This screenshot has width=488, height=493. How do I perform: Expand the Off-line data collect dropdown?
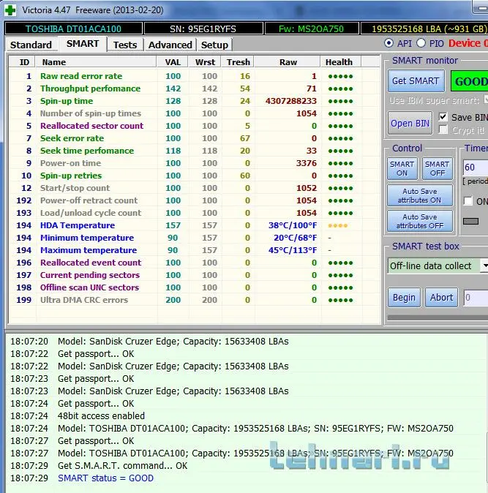click(x=484, y=266)
